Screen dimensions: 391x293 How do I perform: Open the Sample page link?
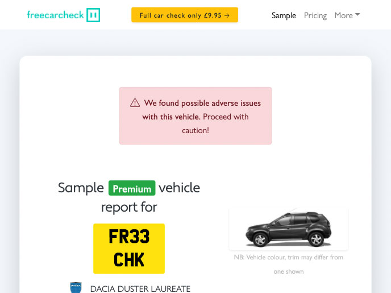pyautogui.click(x=284, y=15)
